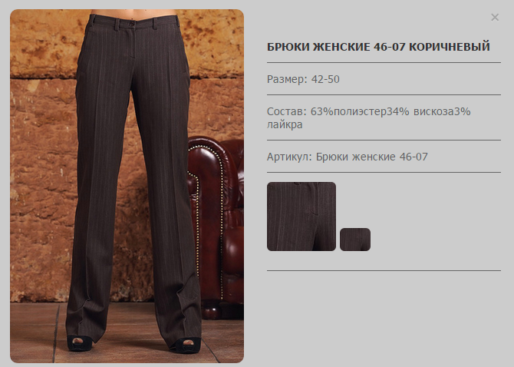Select the small brown fabric swatch
The image size is (514, 367).
click(355, 240)
